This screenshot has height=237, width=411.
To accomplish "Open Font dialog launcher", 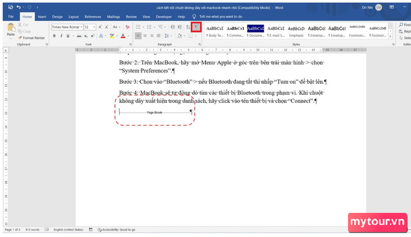I will pos(130,44).
